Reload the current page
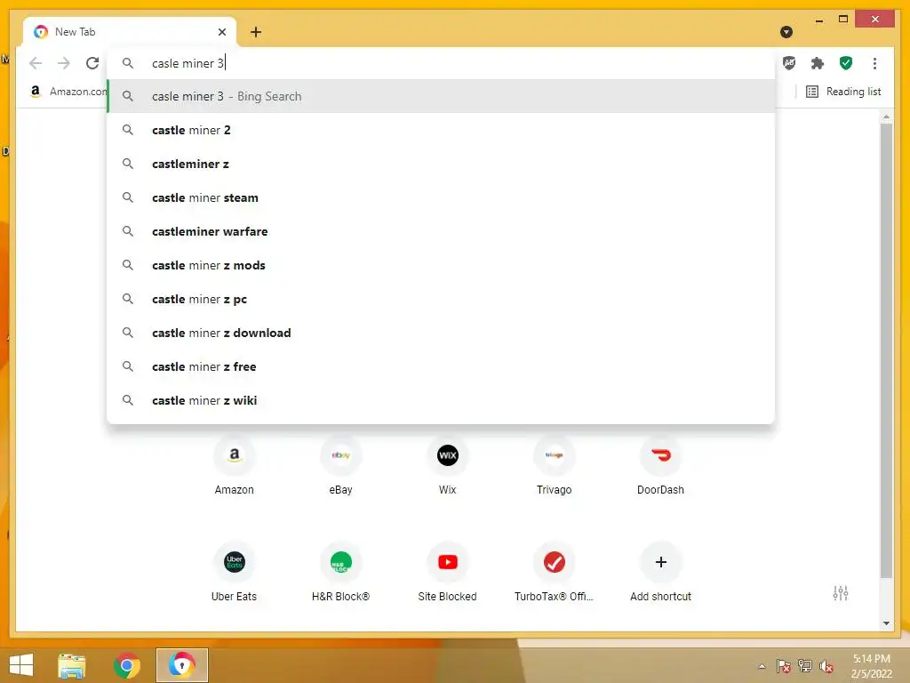The image size is (910, 683). tap(92, 63)
